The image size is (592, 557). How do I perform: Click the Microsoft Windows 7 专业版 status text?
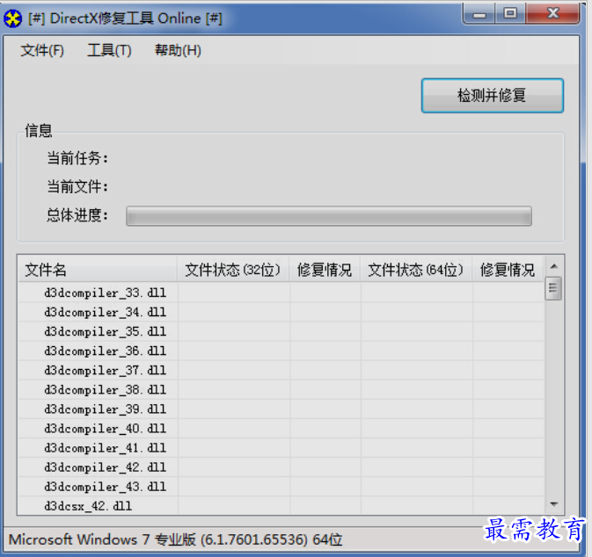click(175, 539)
